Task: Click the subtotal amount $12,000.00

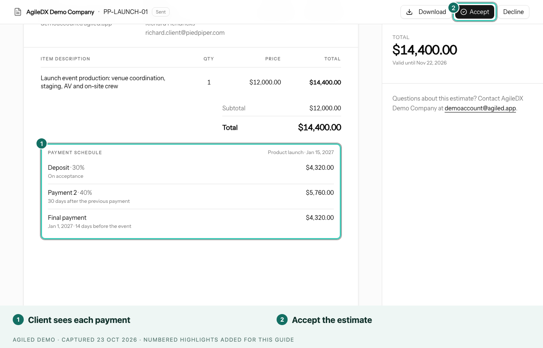Action: [325, 108]
